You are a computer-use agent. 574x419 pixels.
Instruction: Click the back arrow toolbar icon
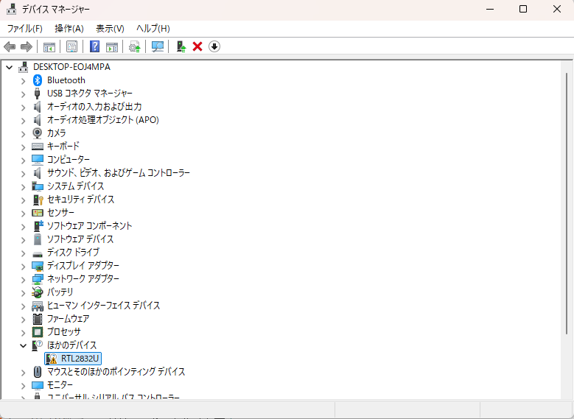[10, 46]
